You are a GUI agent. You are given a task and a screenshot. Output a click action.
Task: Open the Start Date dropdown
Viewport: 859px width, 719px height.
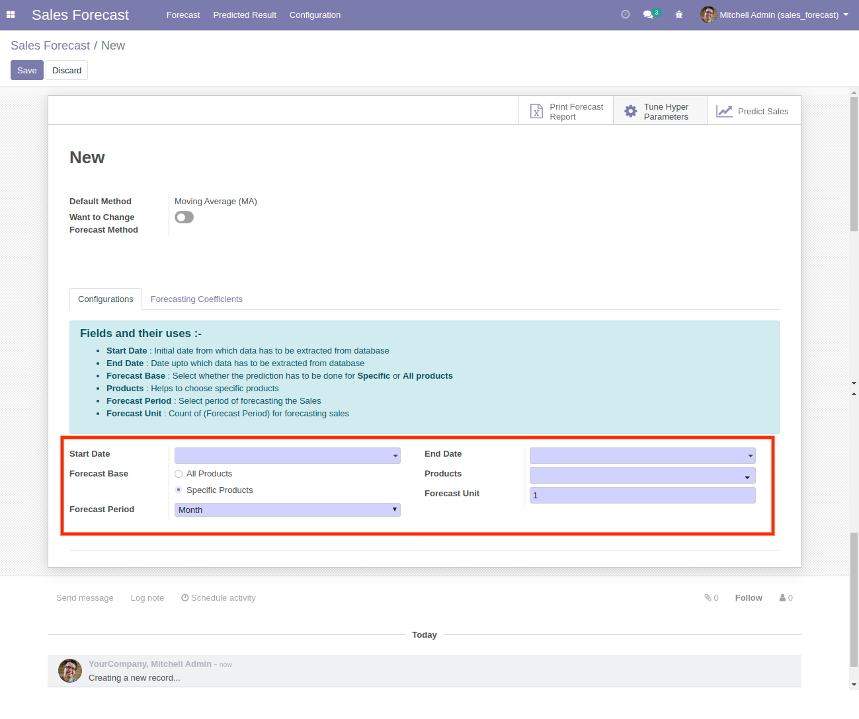pyautogui.click(x=287, y=456)
